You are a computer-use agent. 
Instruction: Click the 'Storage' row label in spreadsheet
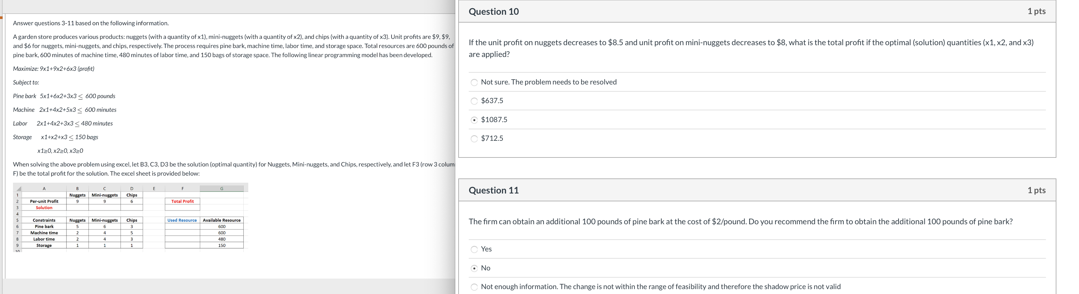click(44, 246)
